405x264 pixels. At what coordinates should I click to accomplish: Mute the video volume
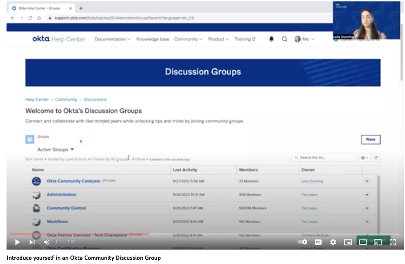tap(47, 242)
